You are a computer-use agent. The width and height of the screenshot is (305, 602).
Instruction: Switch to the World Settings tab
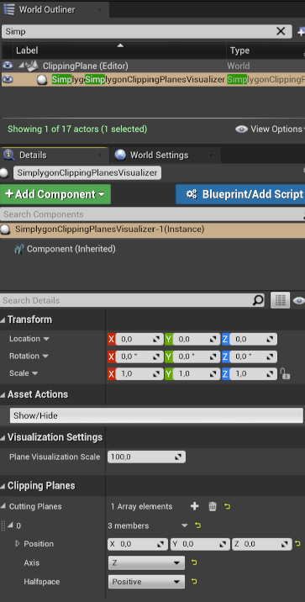click(x=159, y=155)
